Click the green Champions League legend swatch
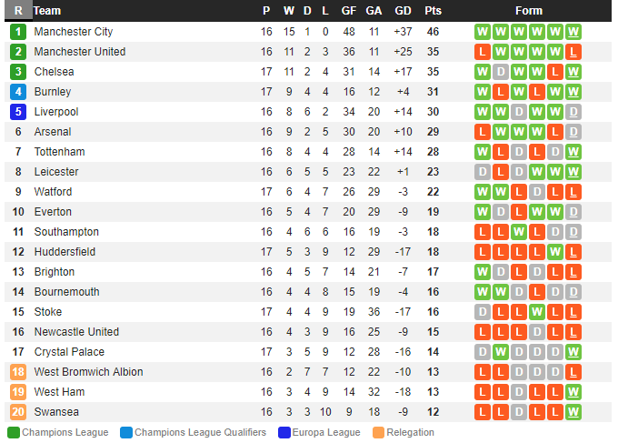The image size is (618, 443). (x=13, y=433)
